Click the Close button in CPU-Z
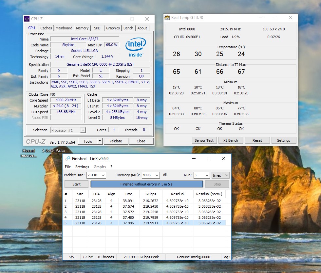This screenshot has height=273, width=321. (x=141, y=141)
